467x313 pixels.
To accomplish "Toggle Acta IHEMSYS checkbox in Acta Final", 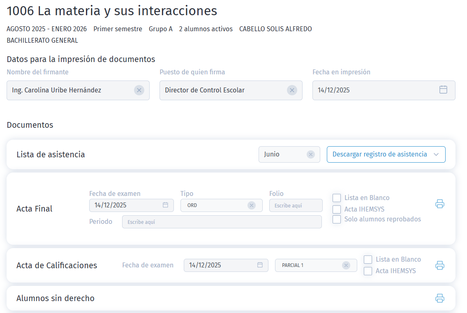I will [337, 209].
